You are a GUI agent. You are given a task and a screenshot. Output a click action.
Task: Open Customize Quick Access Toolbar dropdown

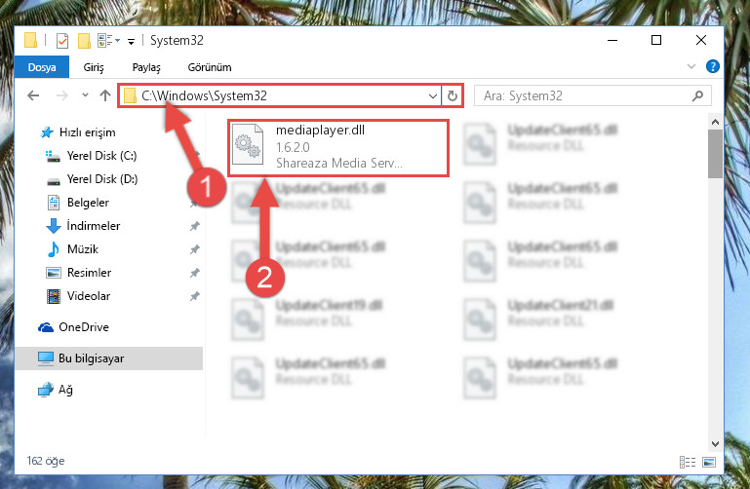click(131, 42)
